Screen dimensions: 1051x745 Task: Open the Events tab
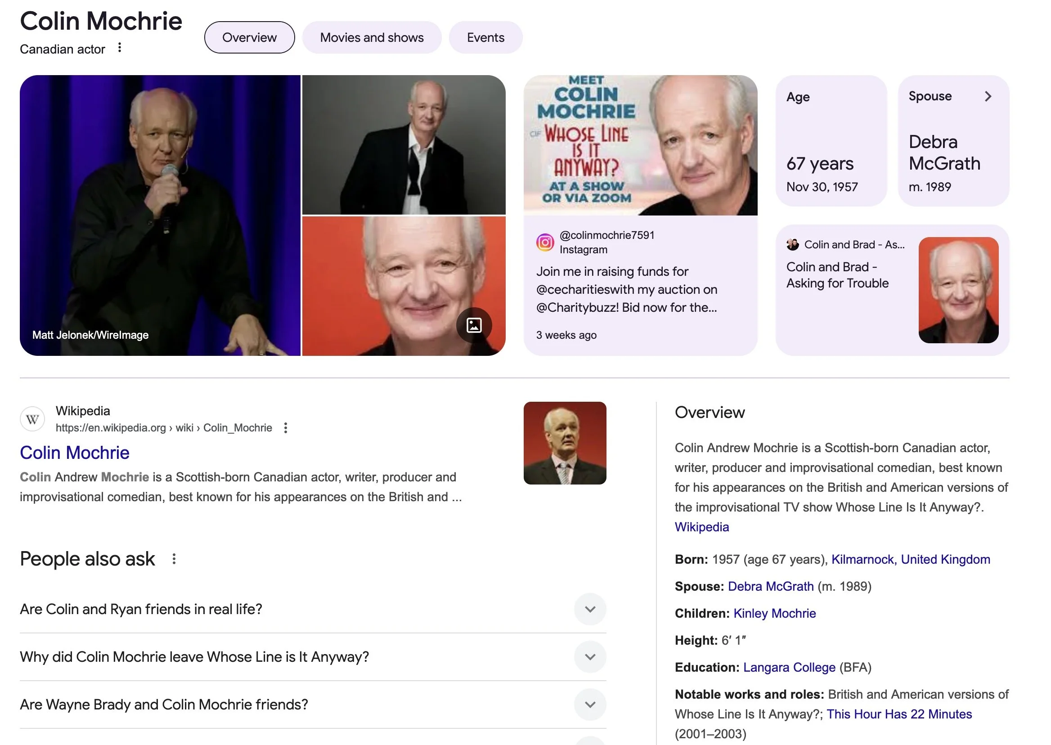click(485, 38)
